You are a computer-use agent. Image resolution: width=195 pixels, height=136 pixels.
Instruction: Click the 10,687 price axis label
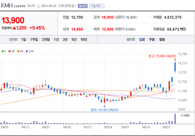click(182, 100)
